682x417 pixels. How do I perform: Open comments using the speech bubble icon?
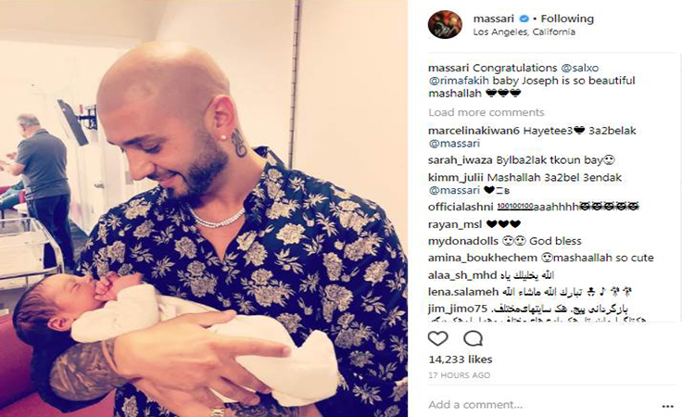[473, 338]
